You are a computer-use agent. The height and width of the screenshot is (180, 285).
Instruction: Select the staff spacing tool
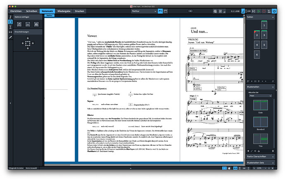pos(10,27)
